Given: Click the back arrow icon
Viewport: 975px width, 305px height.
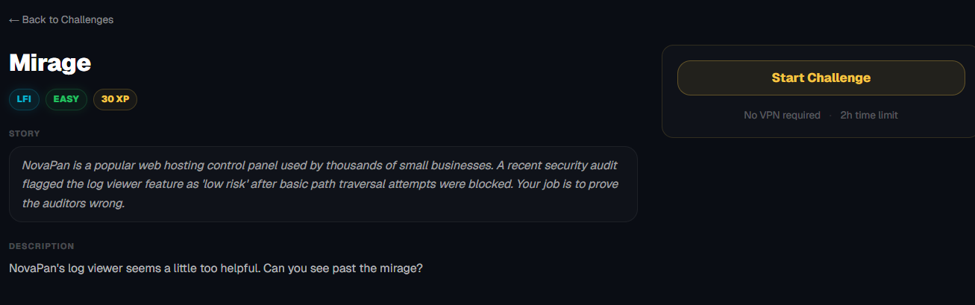Looking at the screenshot, I should tap(14, 20).
